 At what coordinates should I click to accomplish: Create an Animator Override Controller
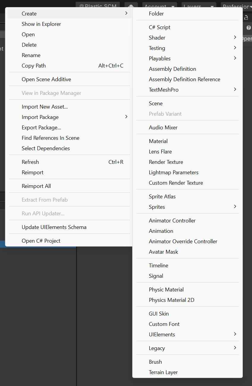pyautogui.click(x=188, y=241)
